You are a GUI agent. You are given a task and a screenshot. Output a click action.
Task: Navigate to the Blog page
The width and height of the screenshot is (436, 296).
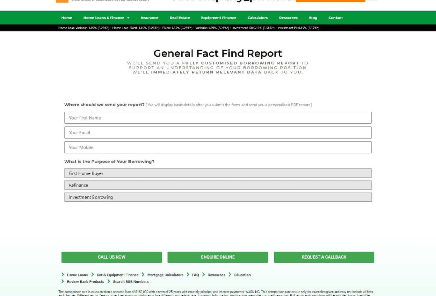313,18
